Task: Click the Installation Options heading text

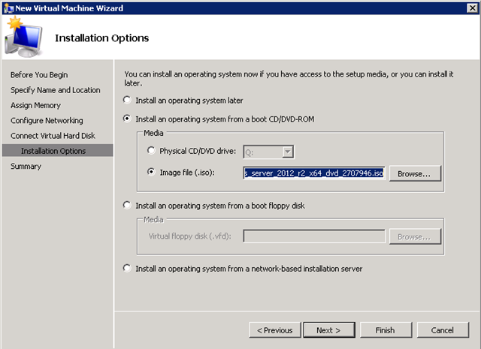Action: click(102, 38)
